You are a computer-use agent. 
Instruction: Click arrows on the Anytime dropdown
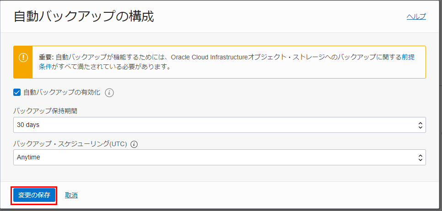tap(420, 157)
